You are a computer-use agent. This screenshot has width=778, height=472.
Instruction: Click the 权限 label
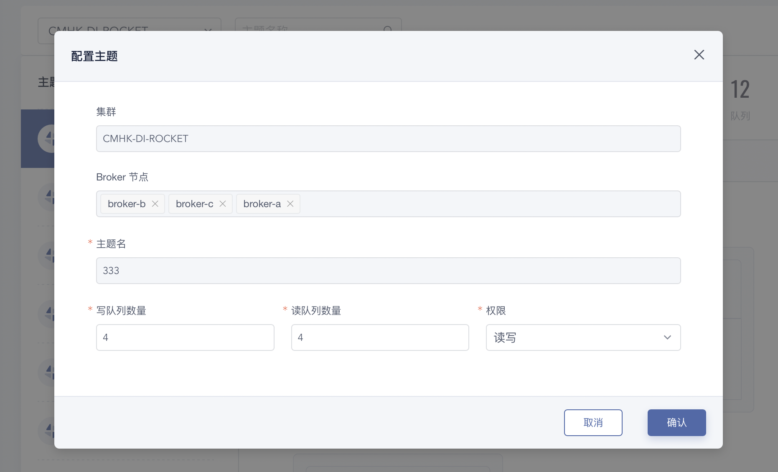tap(496, 311)
